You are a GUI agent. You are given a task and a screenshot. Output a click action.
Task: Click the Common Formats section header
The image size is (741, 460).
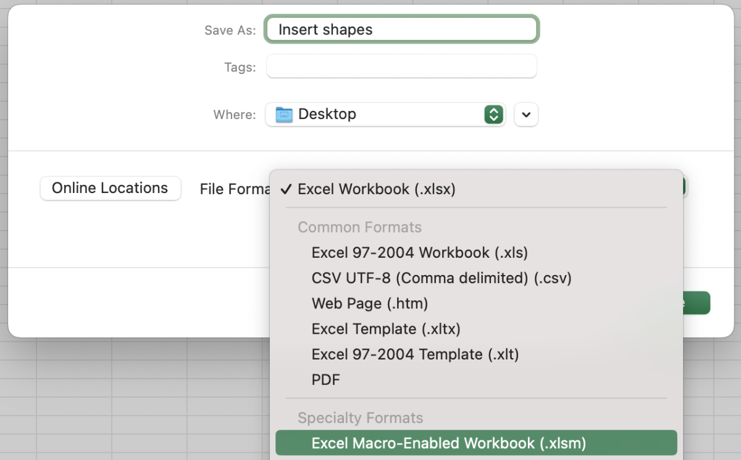[359, 227]
